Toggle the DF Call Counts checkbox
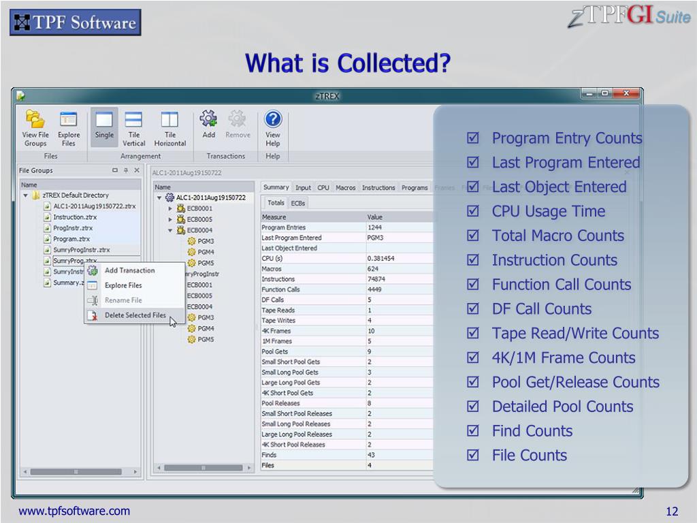The width and height of the screenshot is (697, 523). [x=473, y=308]
